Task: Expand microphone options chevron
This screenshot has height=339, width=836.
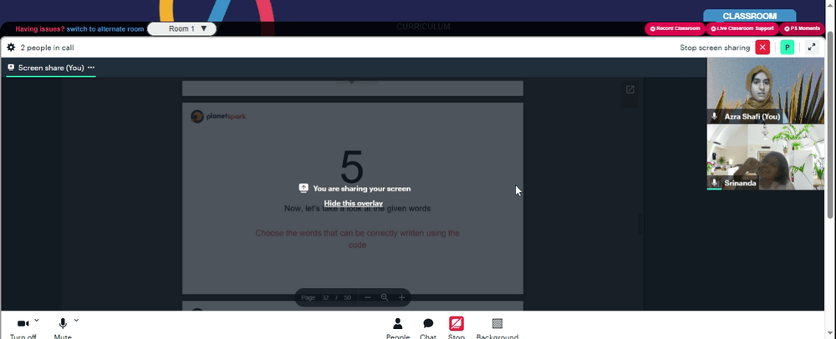Action: tap(76, 321)
